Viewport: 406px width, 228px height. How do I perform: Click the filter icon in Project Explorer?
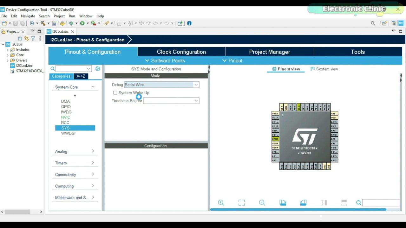pos(33,38)
